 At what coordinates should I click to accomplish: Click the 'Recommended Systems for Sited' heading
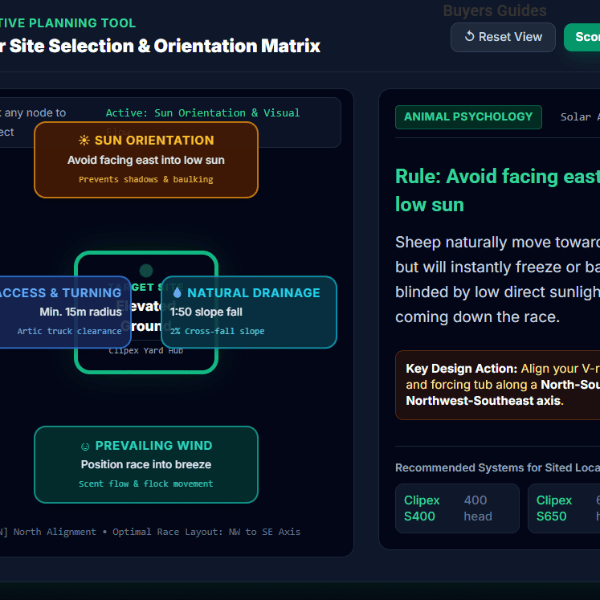[x=497, y=468]
